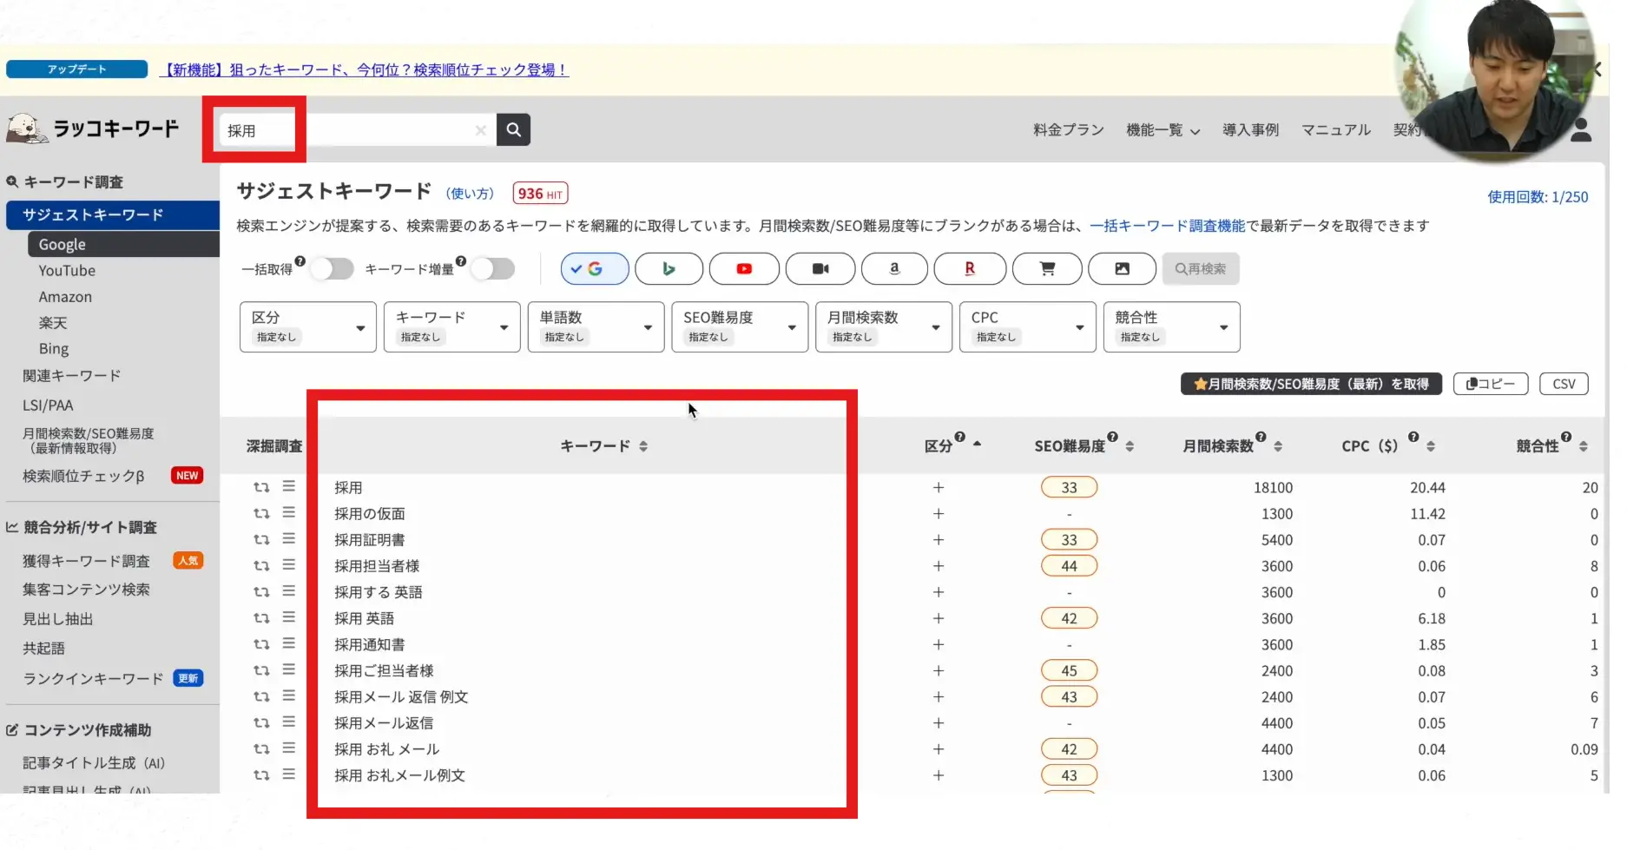
Task: Select the Rakuten R engine icon
Action: [970, 269]
